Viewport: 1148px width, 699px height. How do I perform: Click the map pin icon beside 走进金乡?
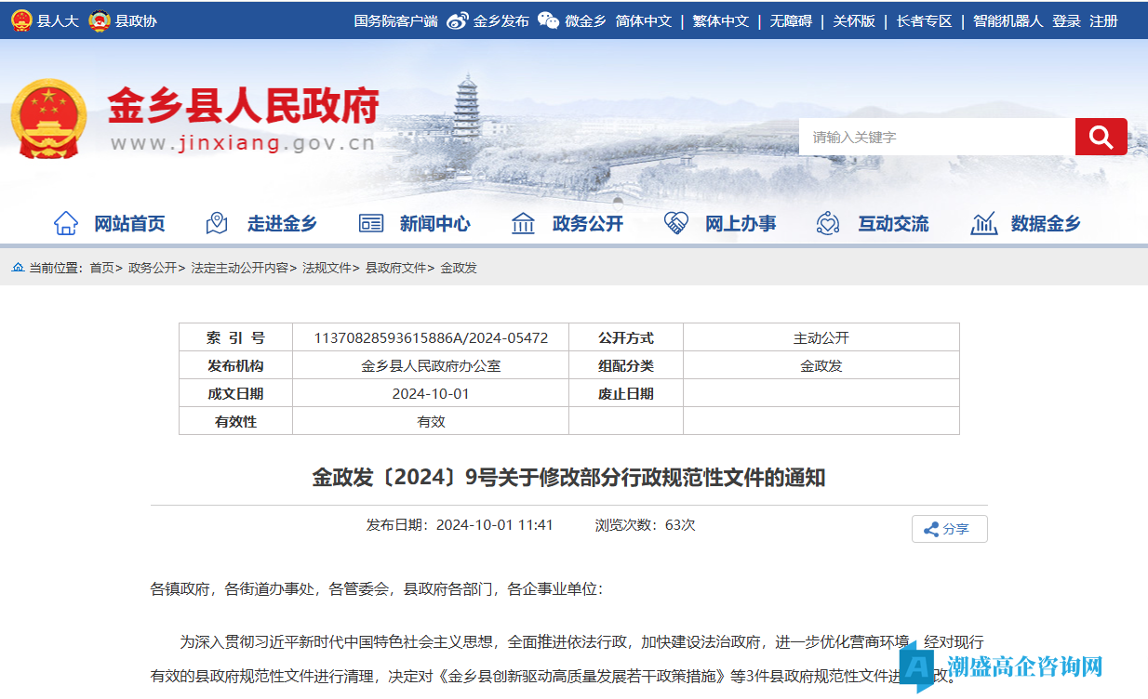tap(217, 223)
